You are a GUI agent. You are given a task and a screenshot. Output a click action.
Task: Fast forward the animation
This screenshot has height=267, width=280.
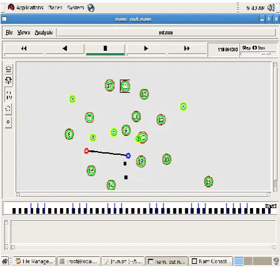187,48
